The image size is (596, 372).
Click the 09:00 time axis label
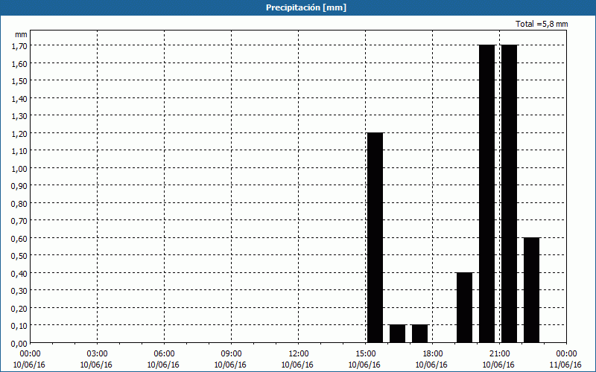tap(231, 354)
